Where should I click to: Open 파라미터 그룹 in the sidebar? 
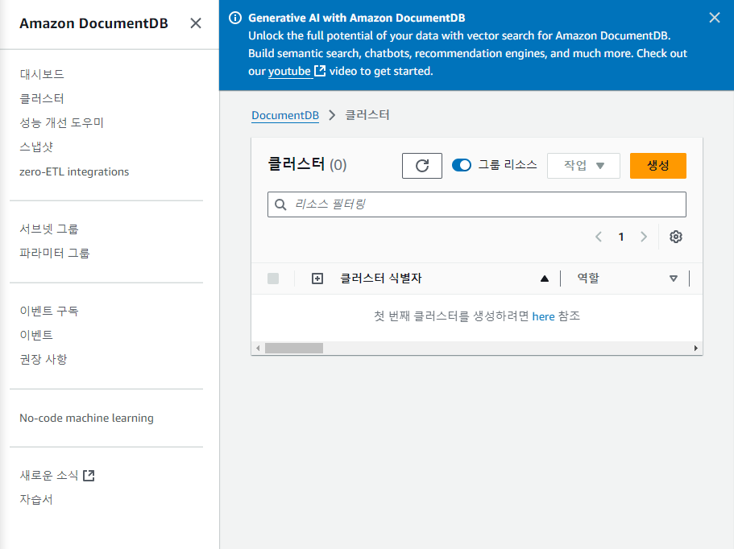[x=54, y=253]
